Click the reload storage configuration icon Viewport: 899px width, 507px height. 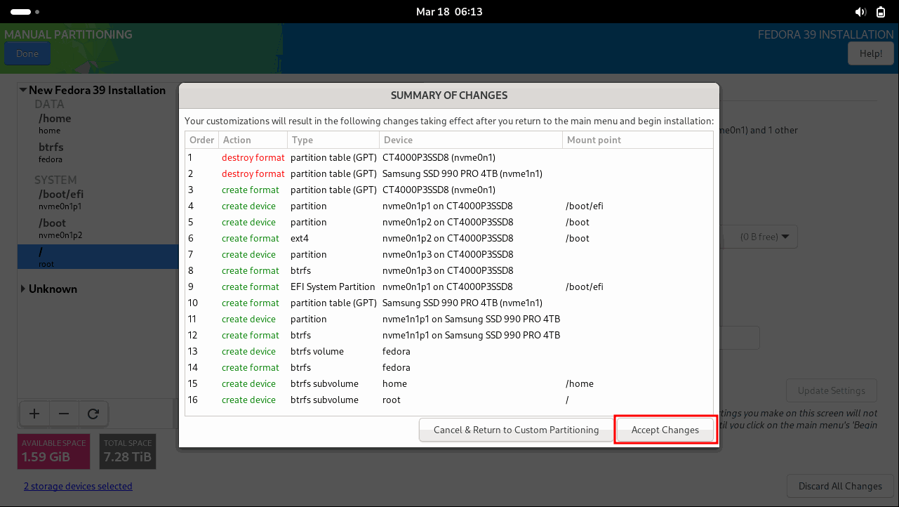click(x=93, y=414)
